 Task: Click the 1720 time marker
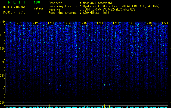click(165, 23)
